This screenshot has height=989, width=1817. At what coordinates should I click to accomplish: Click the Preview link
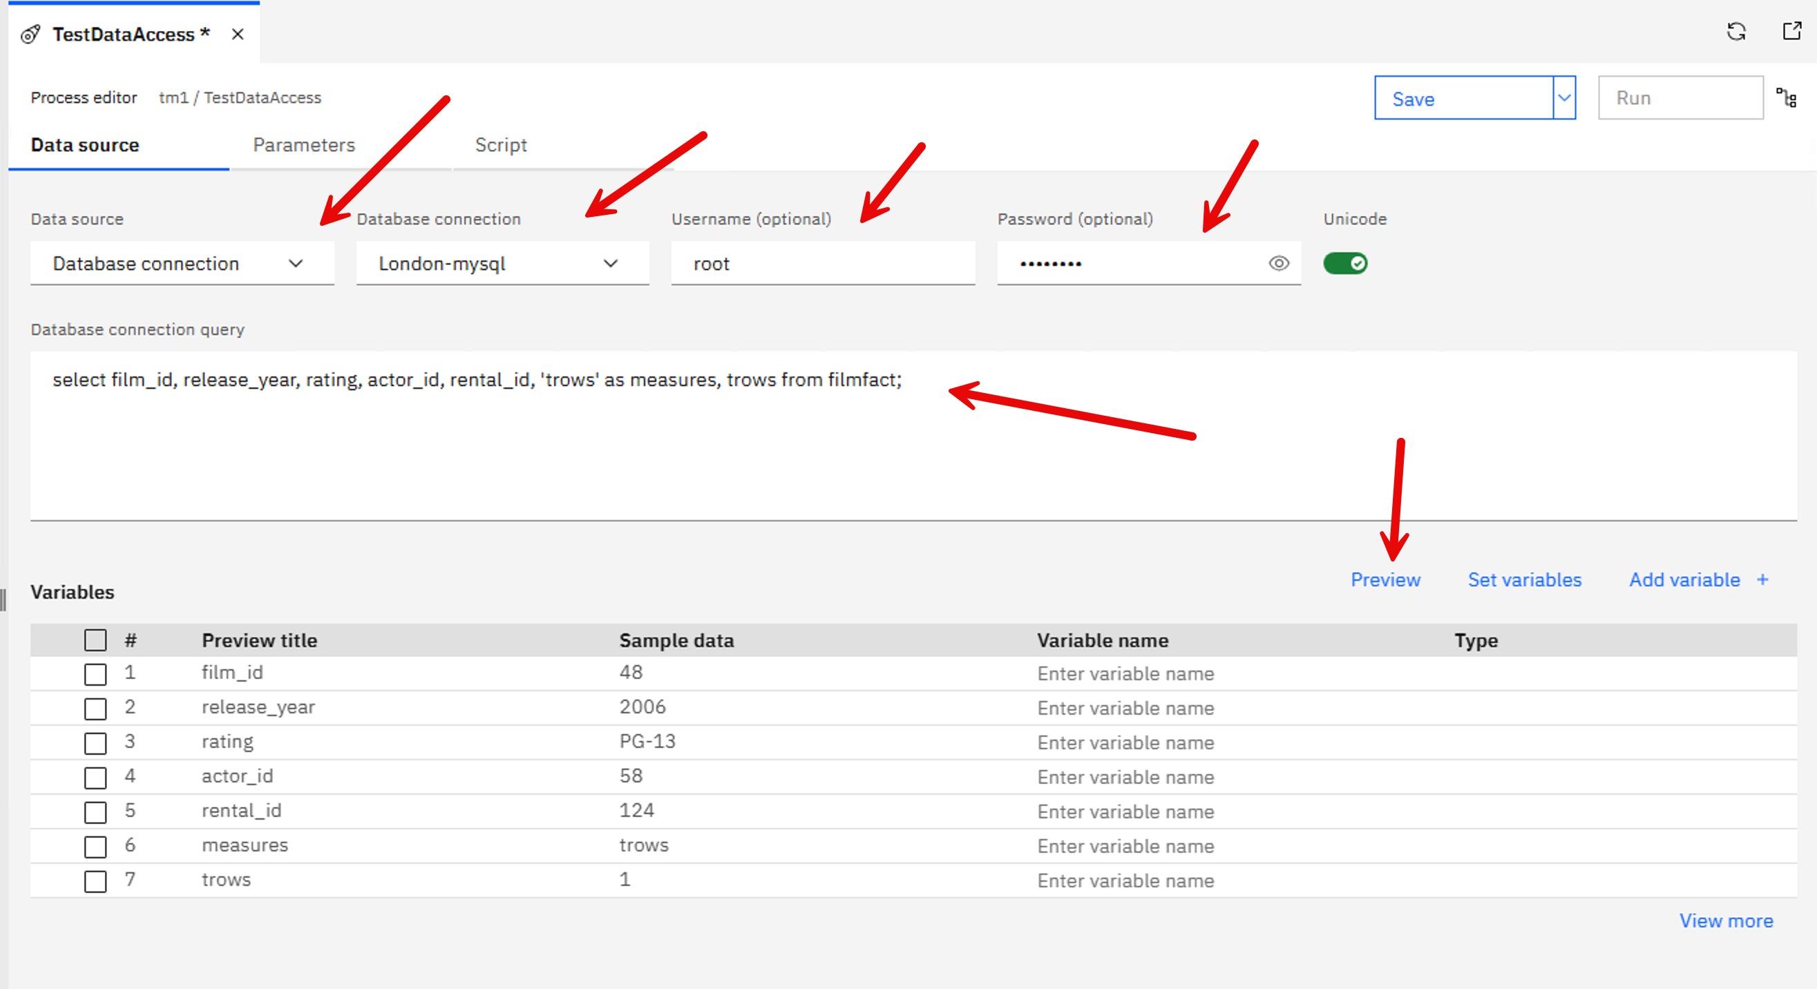[x=1385, y=579]
